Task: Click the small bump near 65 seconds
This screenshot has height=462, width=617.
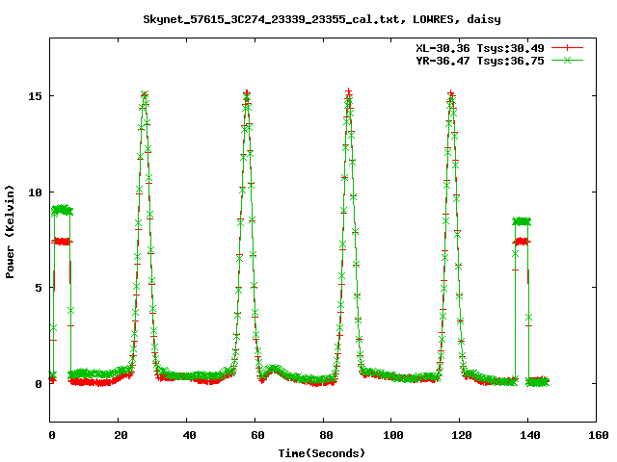Action: coord(273,370)
